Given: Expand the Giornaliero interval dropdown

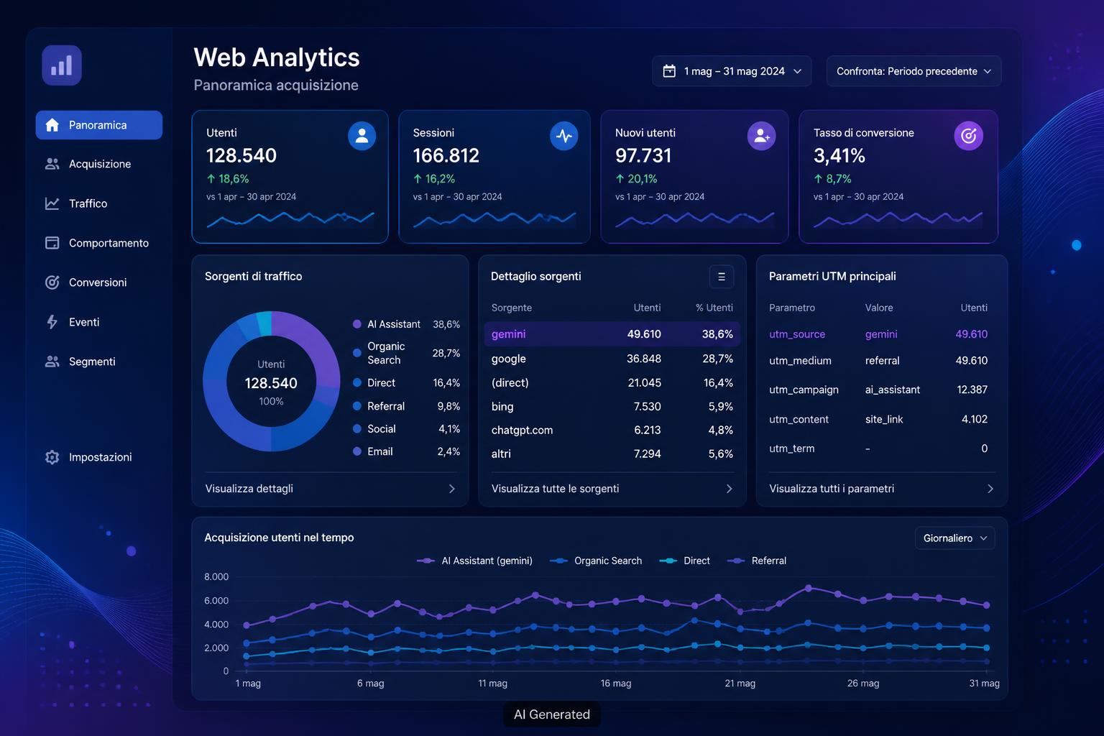Looking at the screenshot, I should pyautogui.click(x=954, y=538).
